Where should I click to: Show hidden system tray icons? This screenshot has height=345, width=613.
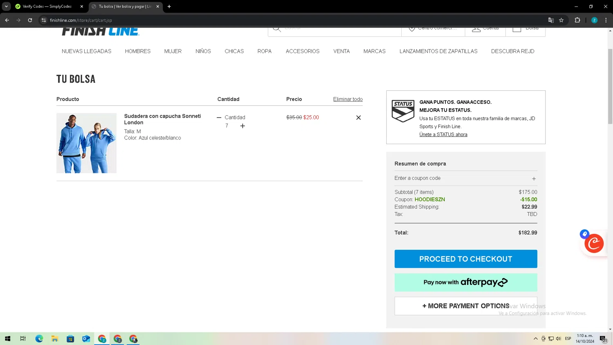pos(535,338)
